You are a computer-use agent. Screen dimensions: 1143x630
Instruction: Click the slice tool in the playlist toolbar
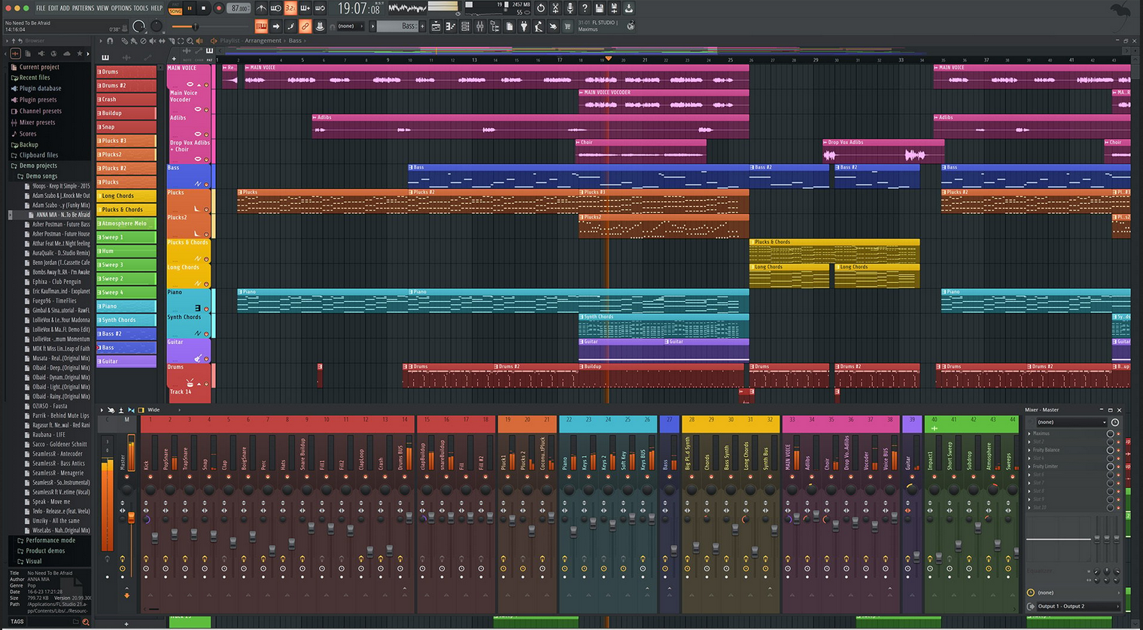(172, 41)
